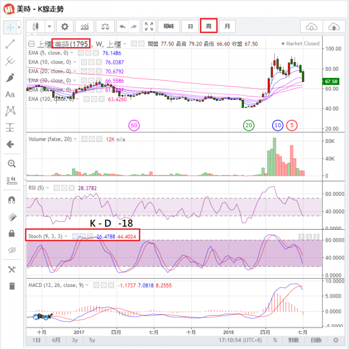This screenshot has width=349, height=349.
Task: Open the RSI indicator dropdown
Action: tap(47, 188)
